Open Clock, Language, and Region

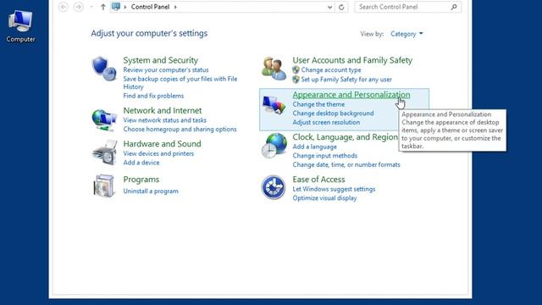tap(345, 137)
